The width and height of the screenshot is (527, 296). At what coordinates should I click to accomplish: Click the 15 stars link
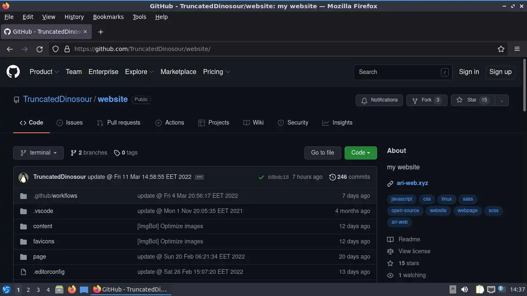pos(403,263)
